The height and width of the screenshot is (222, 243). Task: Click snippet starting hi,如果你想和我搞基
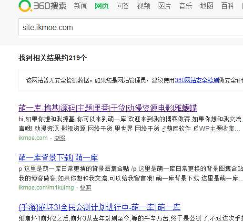[x=131, y=124]
